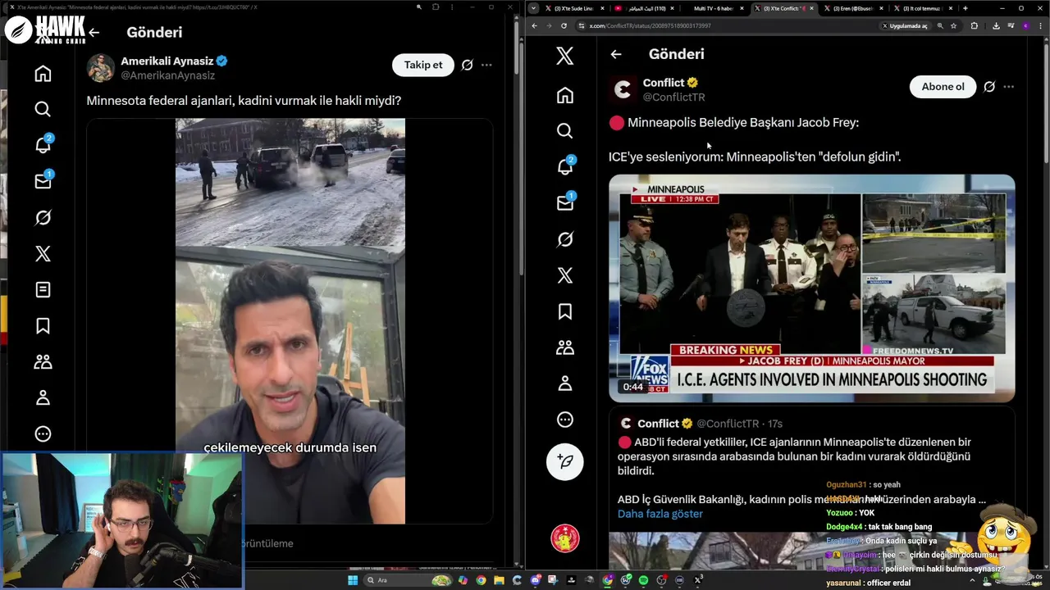Open Profile icon in left window sidebar
The width and height of the screenshot is (1050, 590).
point(43,397)
